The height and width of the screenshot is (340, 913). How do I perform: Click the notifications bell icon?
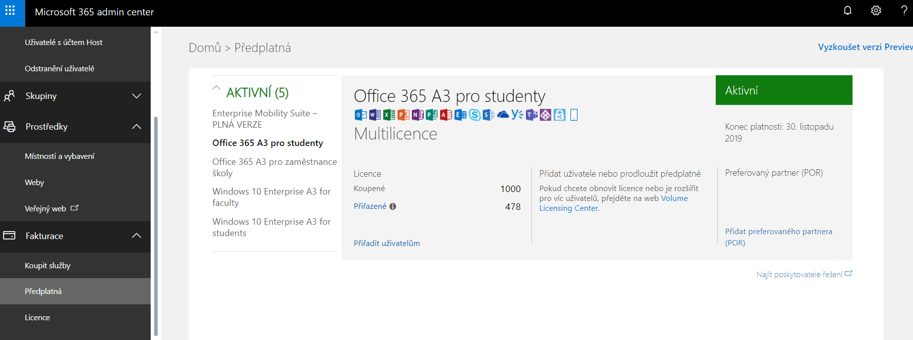coord(848,11)
